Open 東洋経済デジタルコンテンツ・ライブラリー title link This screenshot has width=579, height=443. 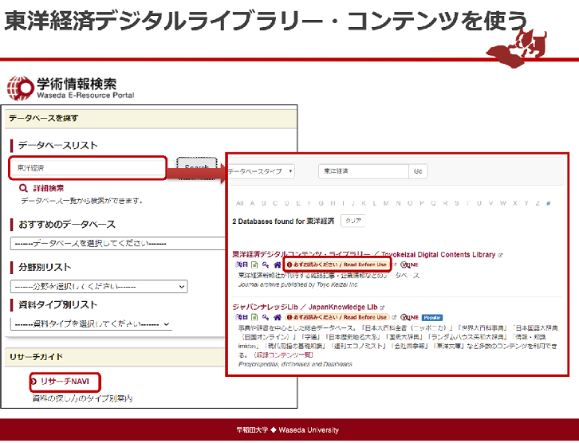364,254
